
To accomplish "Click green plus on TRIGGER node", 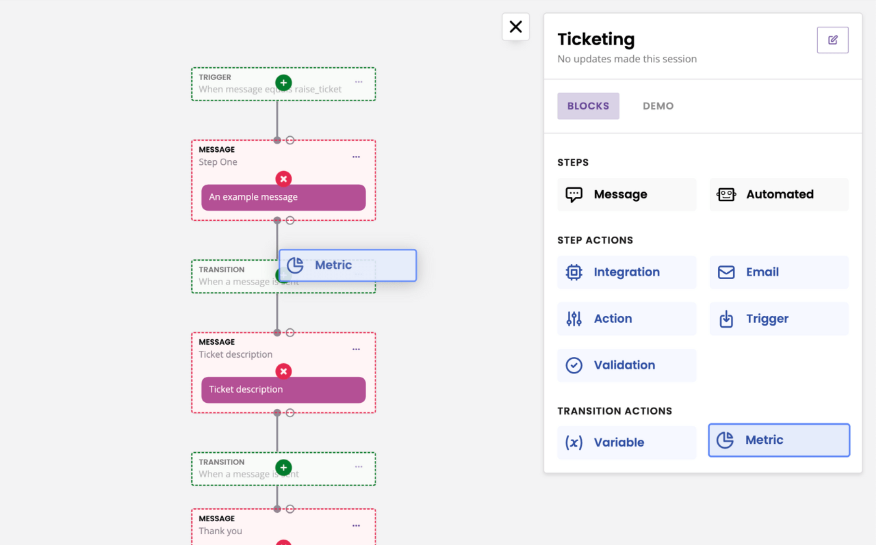I will pos(283,83).
